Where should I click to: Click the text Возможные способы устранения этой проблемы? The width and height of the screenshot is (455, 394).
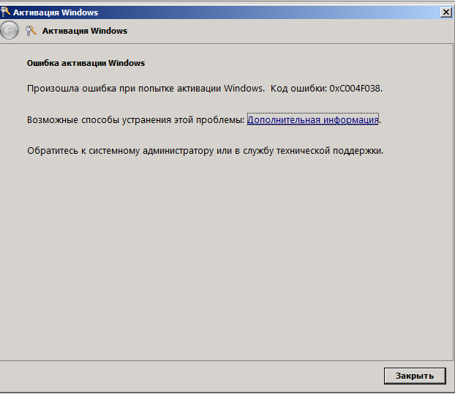(135, 119)
